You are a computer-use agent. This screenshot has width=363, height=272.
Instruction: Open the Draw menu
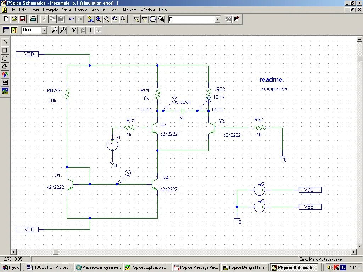[x=34, y=10]
